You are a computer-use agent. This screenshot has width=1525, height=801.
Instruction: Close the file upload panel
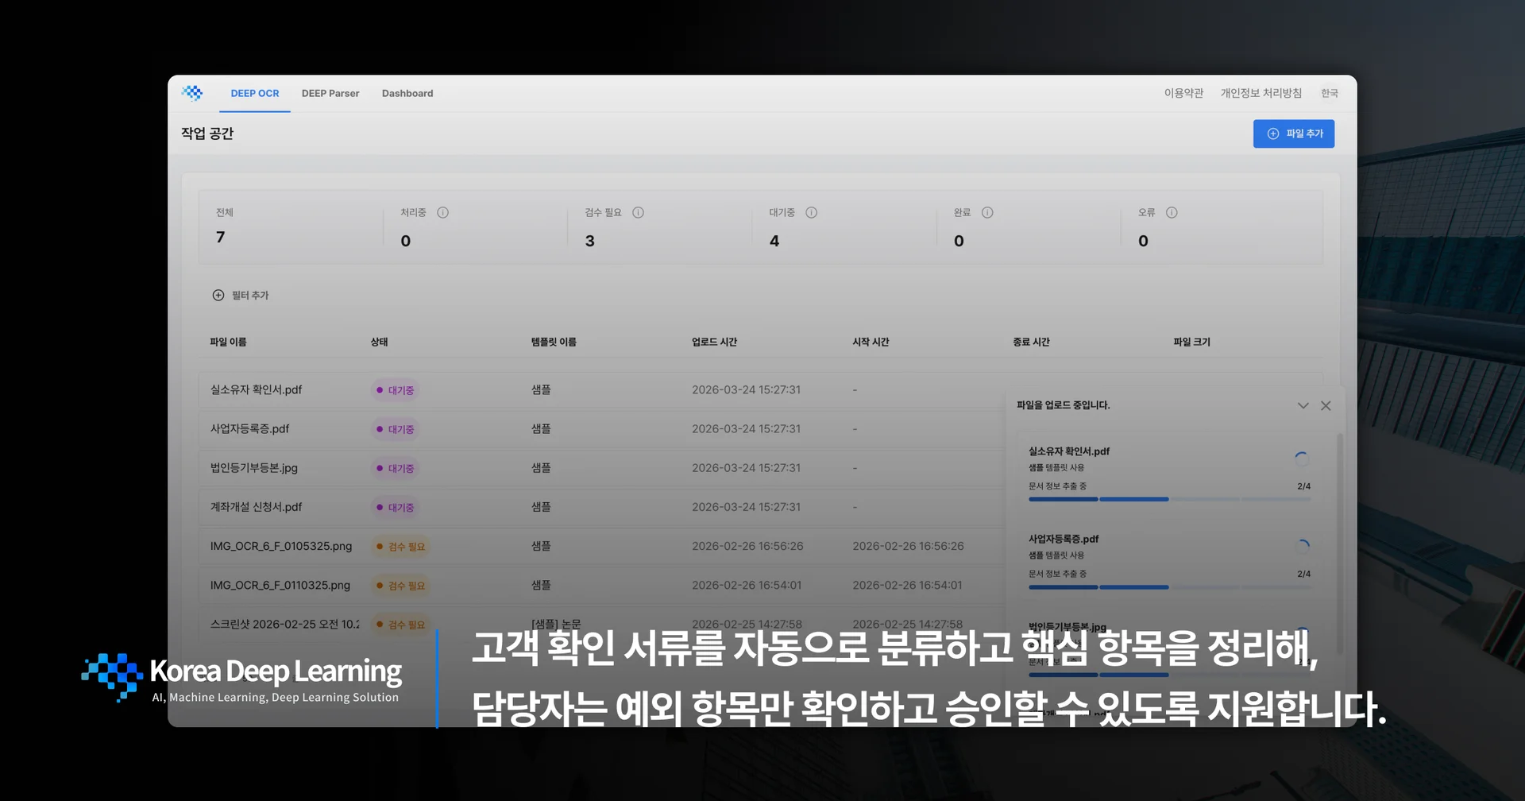pos(1326,405)
